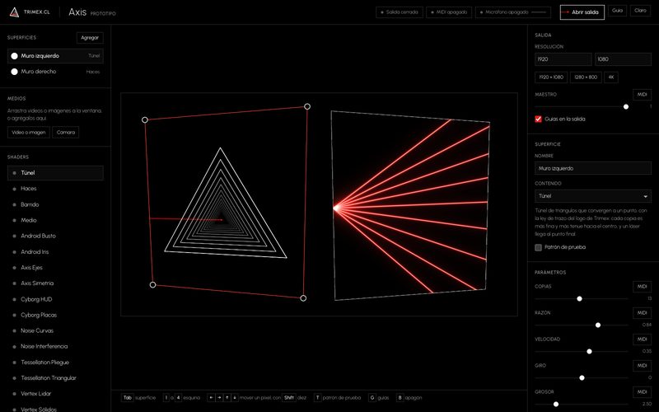Screen dimensions: 659x412
Task: Toggle the MIDI apagado status chip
Action: pyautogui.click(x=449, y=12)
